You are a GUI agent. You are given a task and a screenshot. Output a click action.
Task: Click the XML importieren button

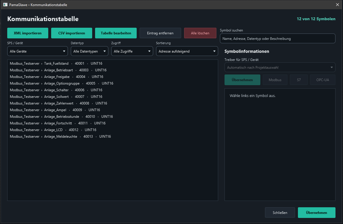pyautogui.click(x=27, y=33)
